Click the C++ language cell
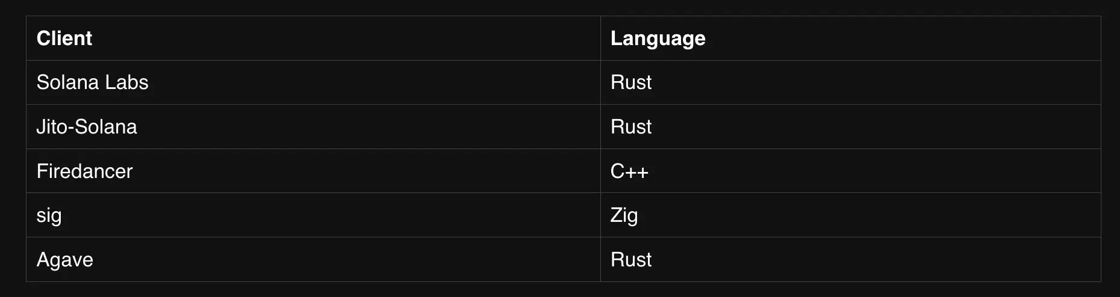 [x=850, y=171]
